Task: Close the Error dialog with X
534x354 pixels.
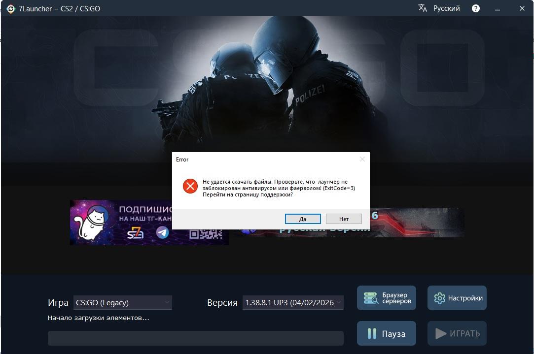Action: (x=362, y=160)
